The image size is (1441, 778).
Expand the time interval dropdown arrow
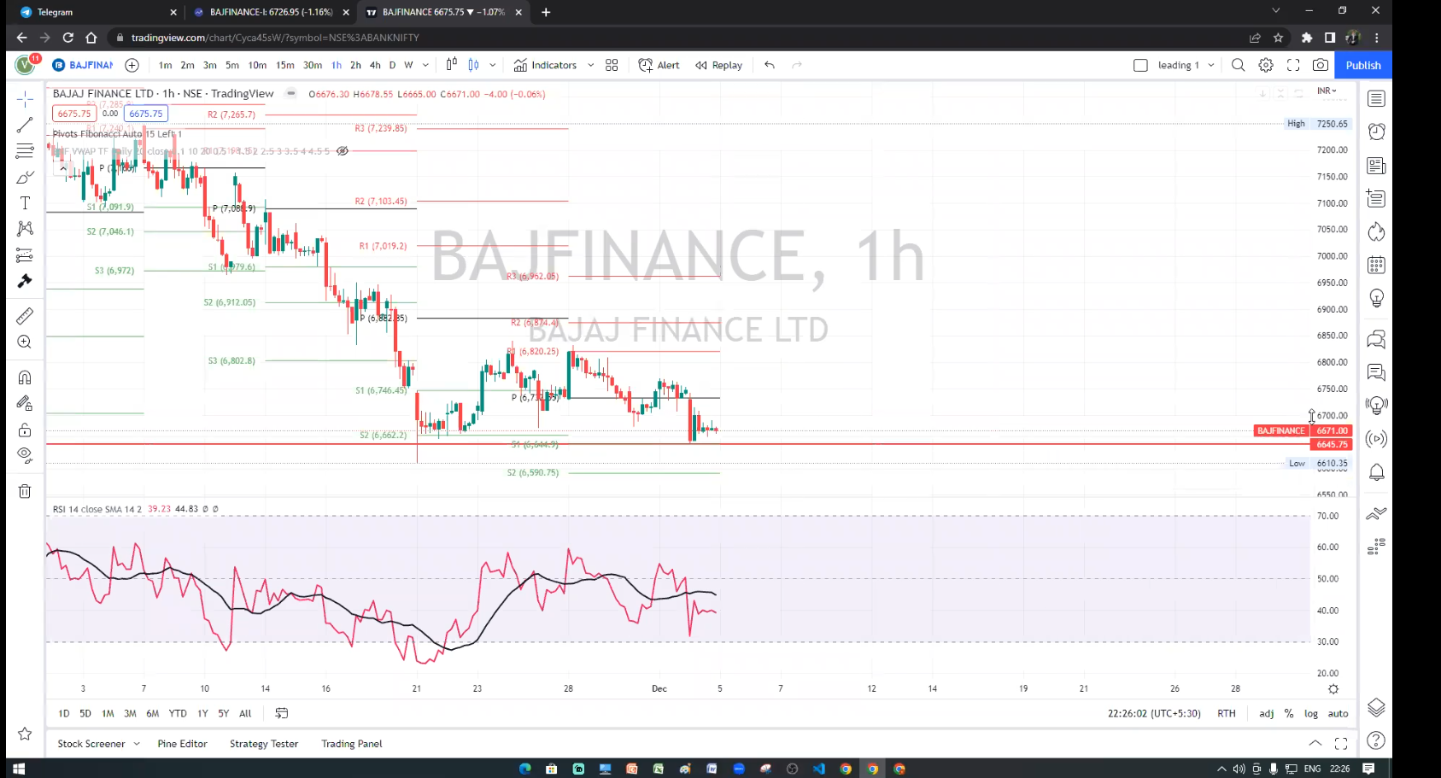pos(425,65)
